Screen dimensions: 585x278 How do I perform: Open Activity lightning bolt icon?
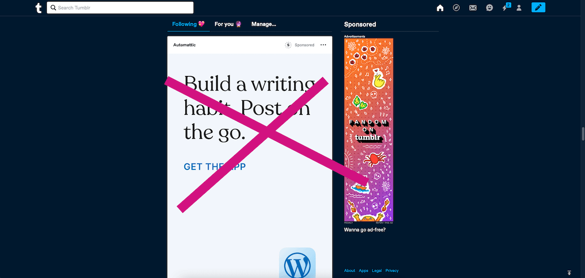(506, 7)
